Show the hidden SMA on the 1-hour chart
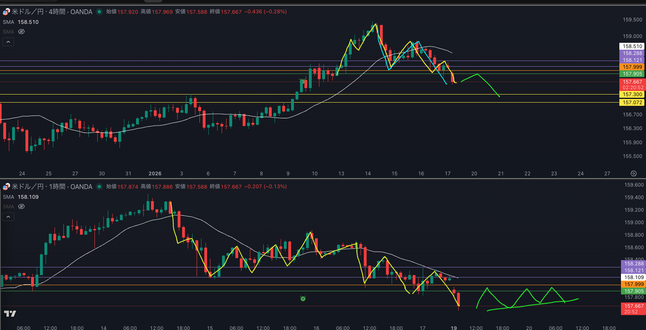Image resolution: width=646 pixels, height=330 pixels. point(21,206)
